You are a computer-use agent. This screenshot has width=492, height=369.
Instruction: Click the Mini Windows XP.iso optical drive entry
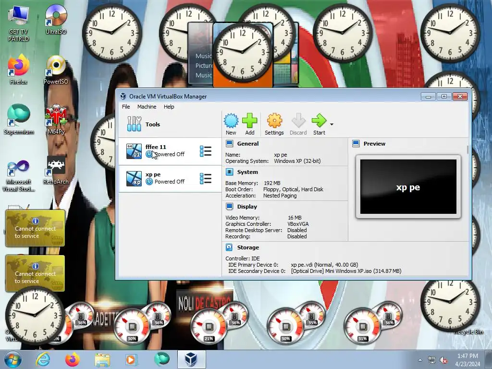click(346, 271)
